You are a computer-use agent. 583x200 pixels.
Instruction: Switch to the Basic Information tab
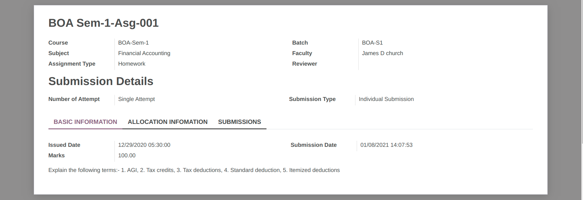pyautogui.click(x=85, y=122)
